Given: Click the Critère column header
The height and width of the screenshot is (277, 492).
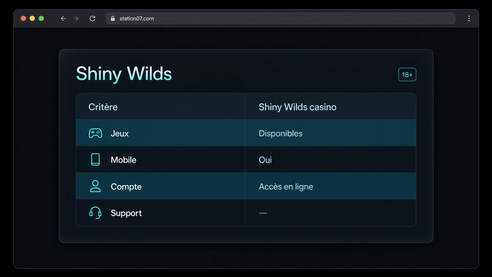Looking at the screenshot, I should pyautogui.click(x=103, y=107).
